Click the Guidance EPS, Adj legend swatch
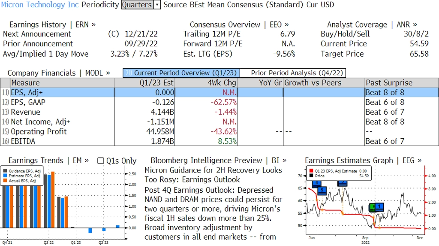The image size is (439, 246). pyautogui.click(x=5, y=171)
